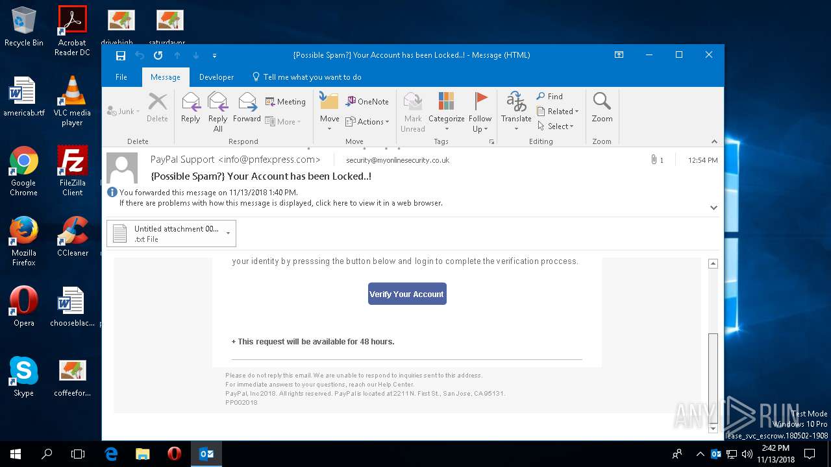This screenshot has width=831, height=467.
Task: Click the info bar about viewing in browser
Action: [x=281, y=203]
